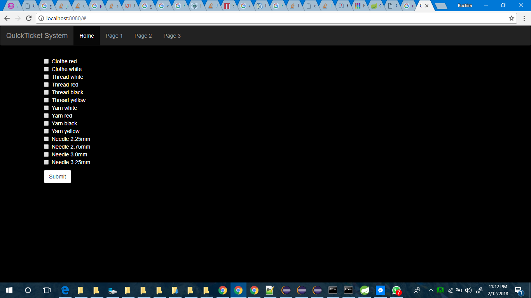Image resolution: width=531 pixels, height=298 pixels.
Task: Open Spring Tool Suite green leaf icon
Action: [x=365, y=290]
